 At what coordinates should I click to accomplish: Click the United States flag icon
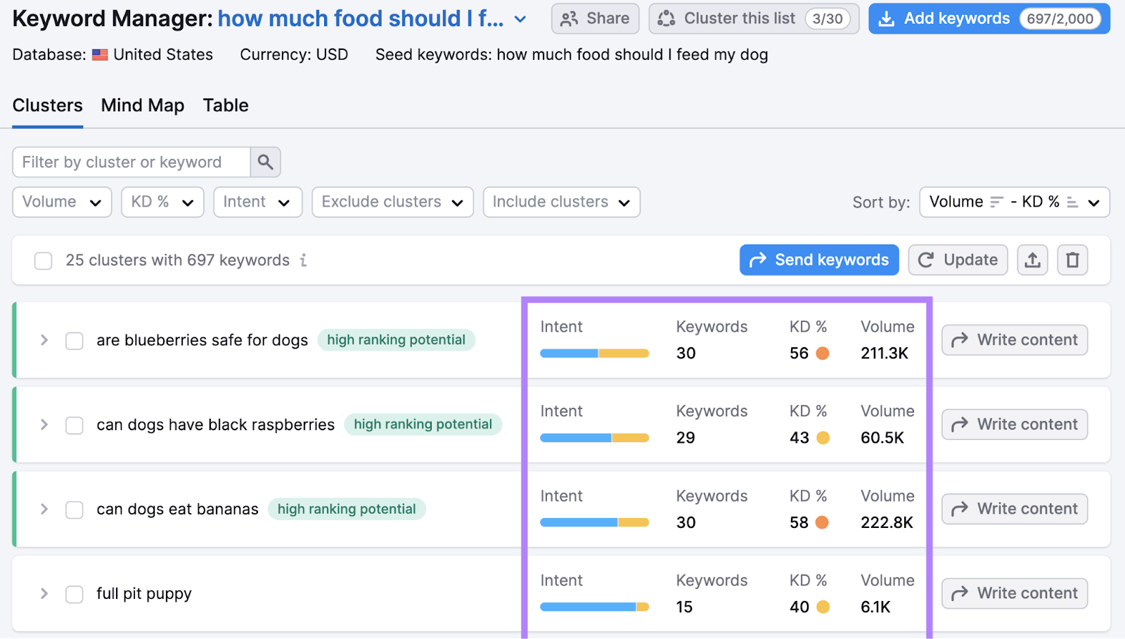(x=100, y=55)
